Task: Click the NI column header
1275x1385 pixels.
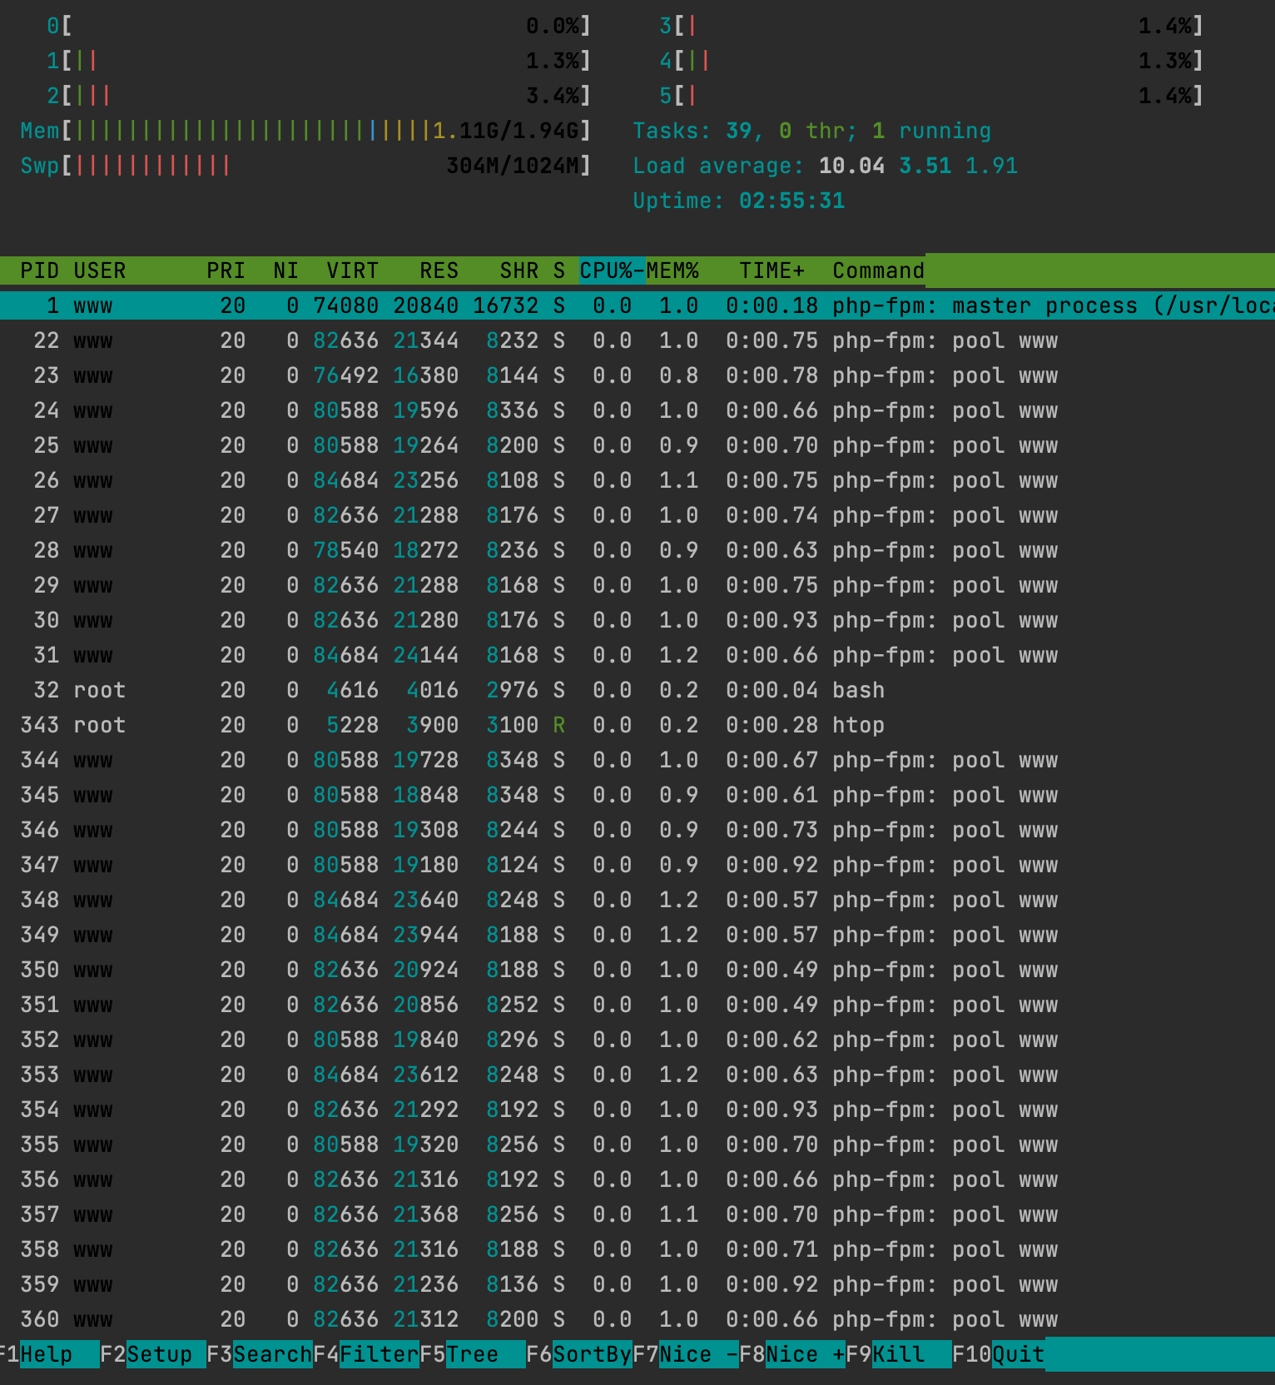Action: [x=285, y=271]
